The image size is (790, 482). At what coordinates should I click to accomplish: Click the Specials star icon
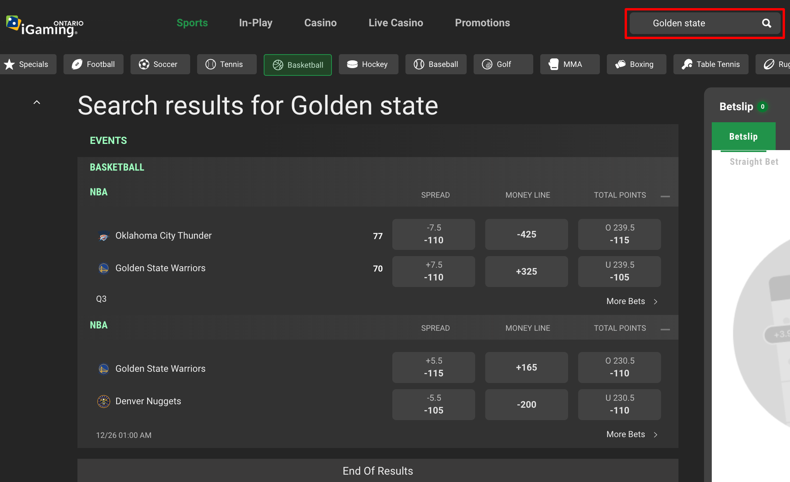[10, 64]
